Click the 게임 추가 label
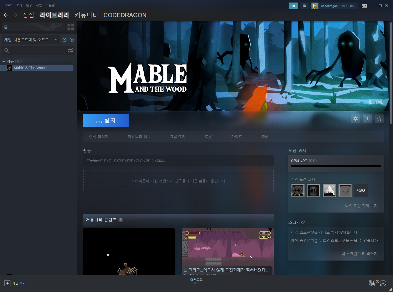Viewport: 393px width, 292px height. click(x=19, y=283)
